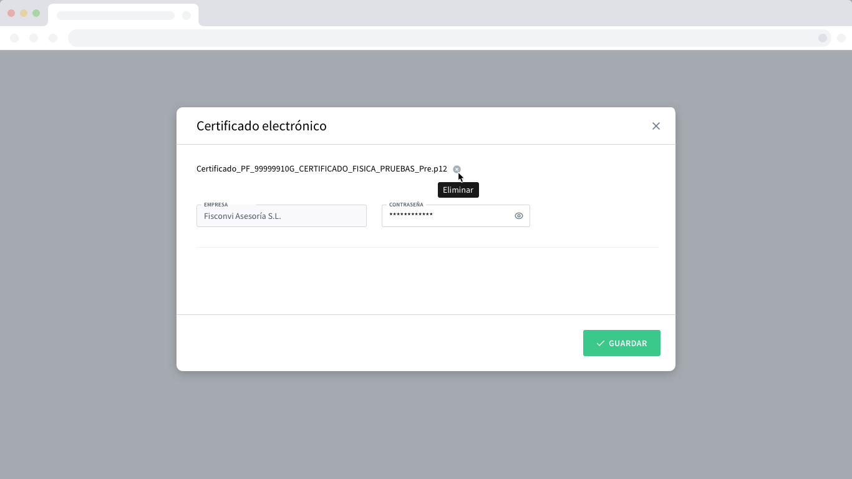Viewport: 852px width, 479px height.
Task: Click the Certificado electrónico dialog title
Action: click(261, 126)
